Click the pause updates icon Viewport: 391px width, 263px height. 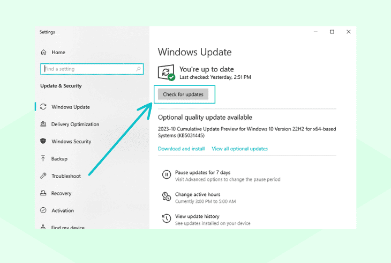[x=167, y=174]
